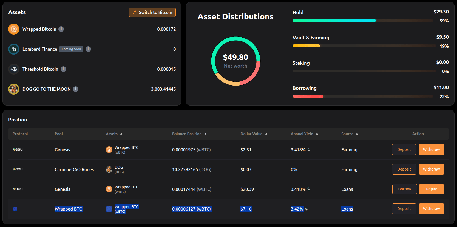Click Borrow in the Genesis Loans row

405,189
